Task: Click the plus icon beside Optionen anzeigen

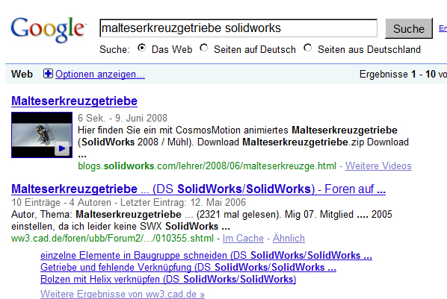Action: click(x=48, y=74)
